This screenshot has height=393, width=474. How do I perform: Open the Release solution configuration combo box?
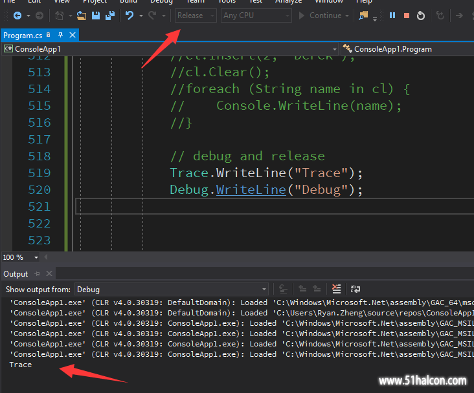[x=196, y=16]
